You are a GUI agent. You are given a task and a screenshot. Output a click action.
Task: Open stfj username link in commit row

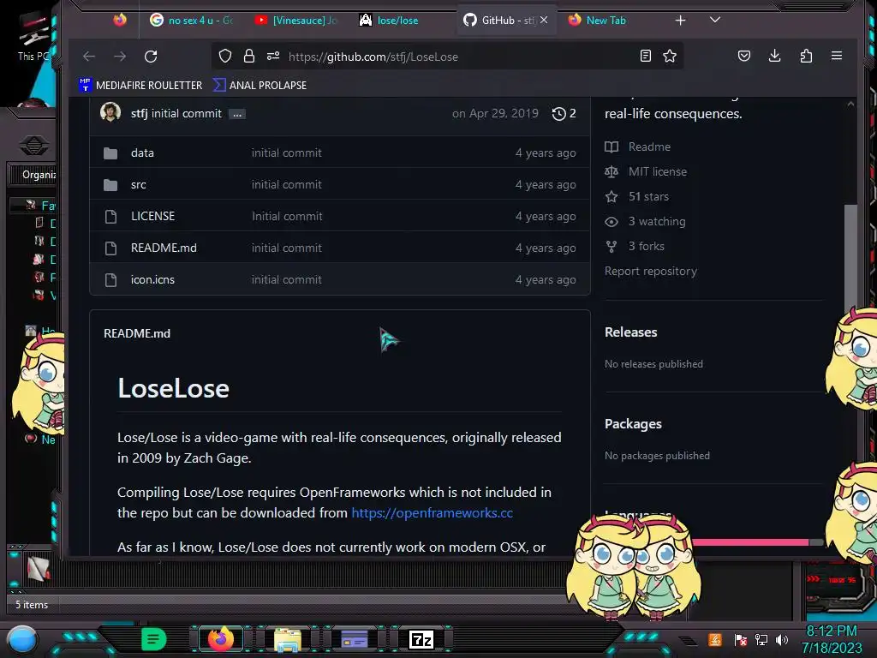tap(140, 114)
